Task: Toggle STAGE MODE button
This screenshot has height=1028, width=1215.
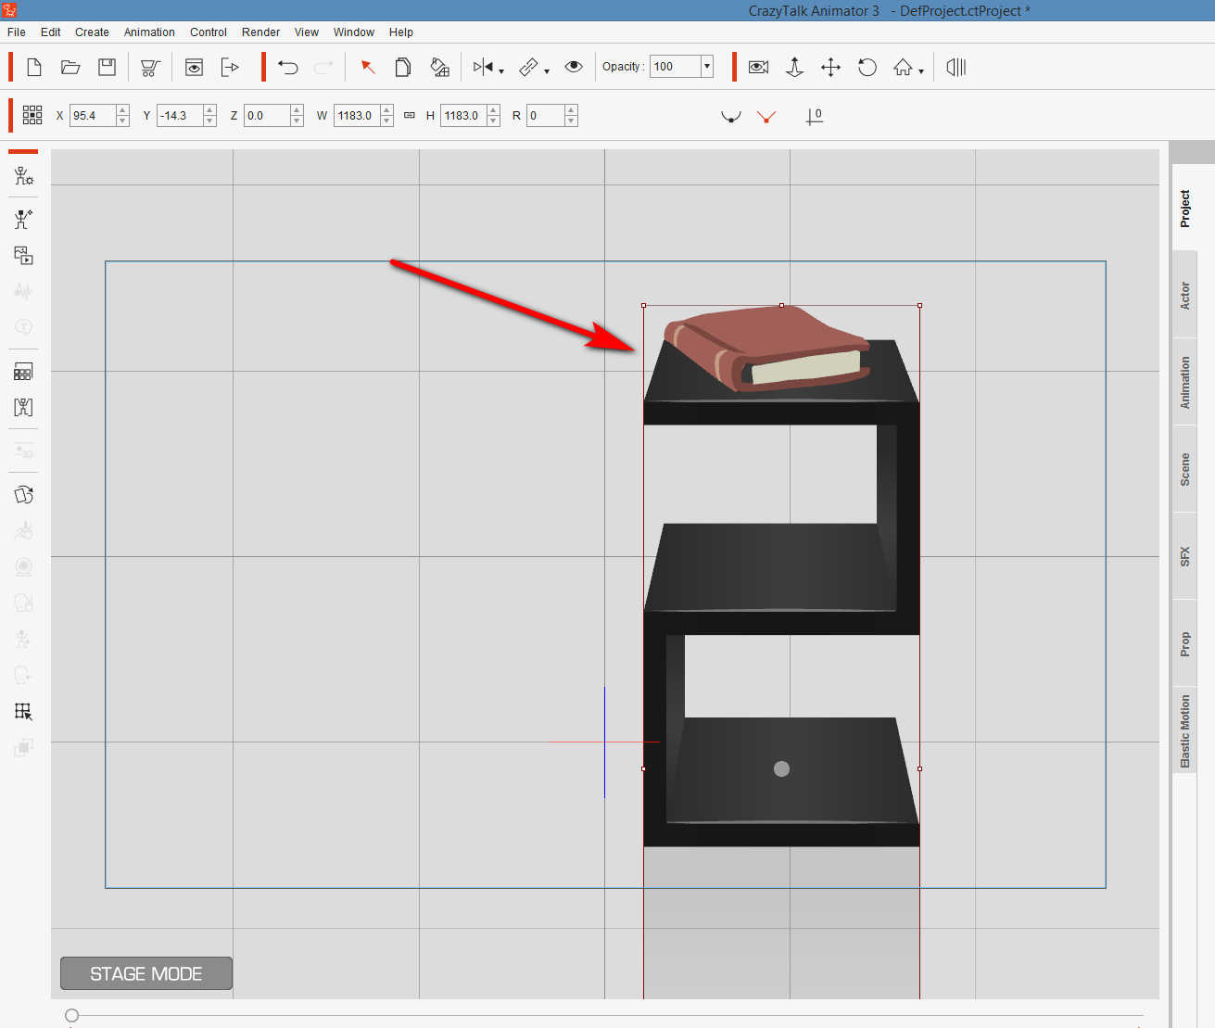Action: (x=146, y=973)
